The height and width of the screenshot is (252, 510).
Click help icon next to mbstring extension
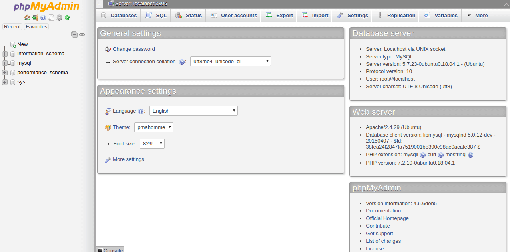coord(470,155)
